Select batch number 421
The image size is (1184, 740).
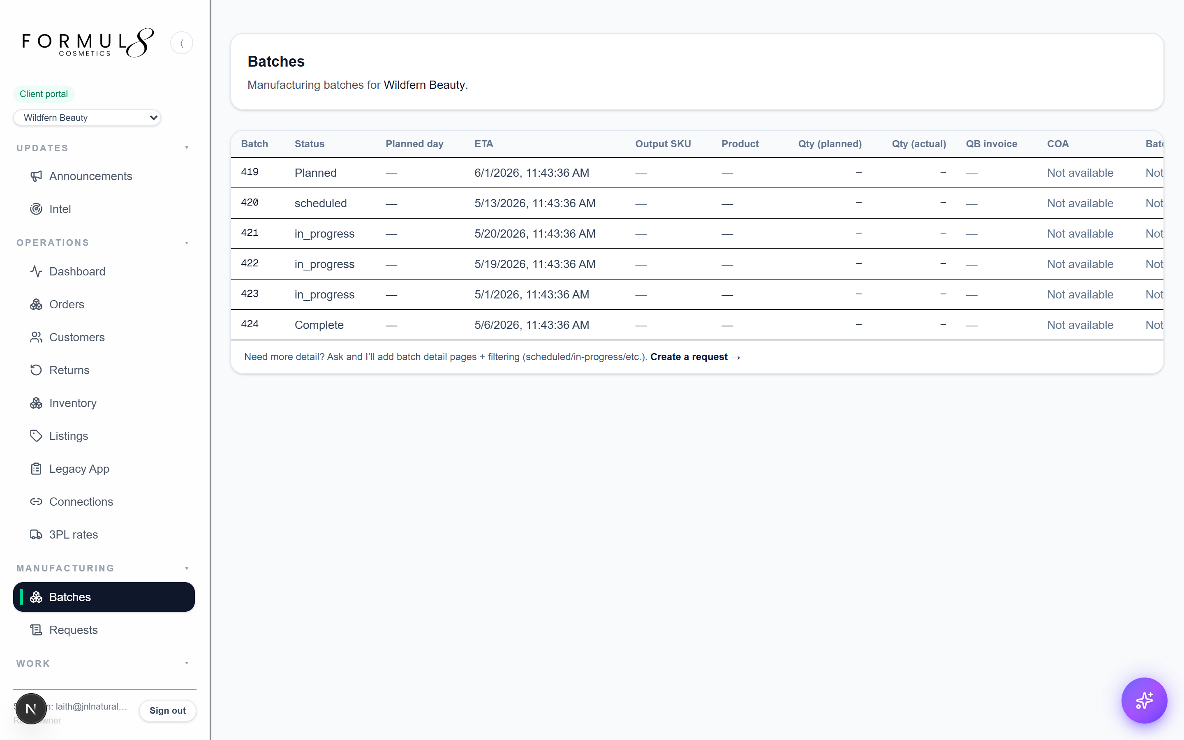250,233
